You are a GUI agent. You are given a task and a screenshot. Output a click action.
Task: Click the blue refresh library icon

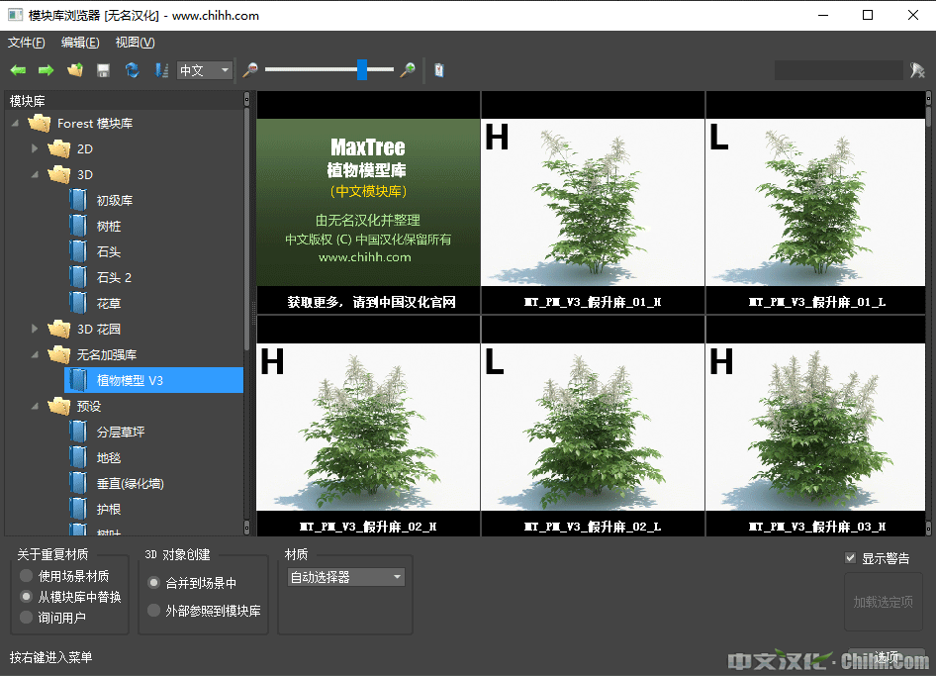click(x=132, y=70)
